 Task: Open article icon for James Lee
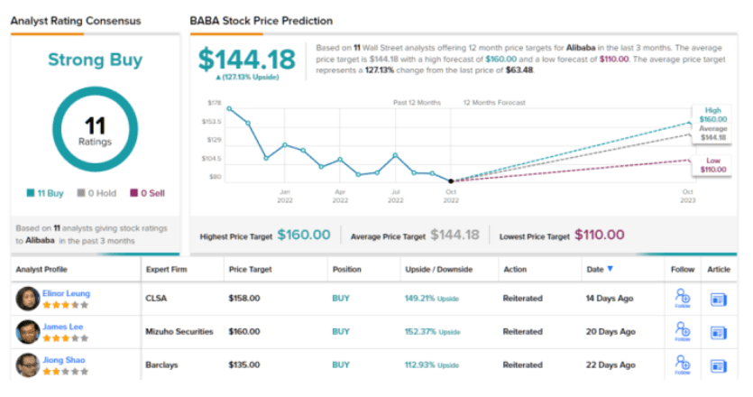(719, 331)
